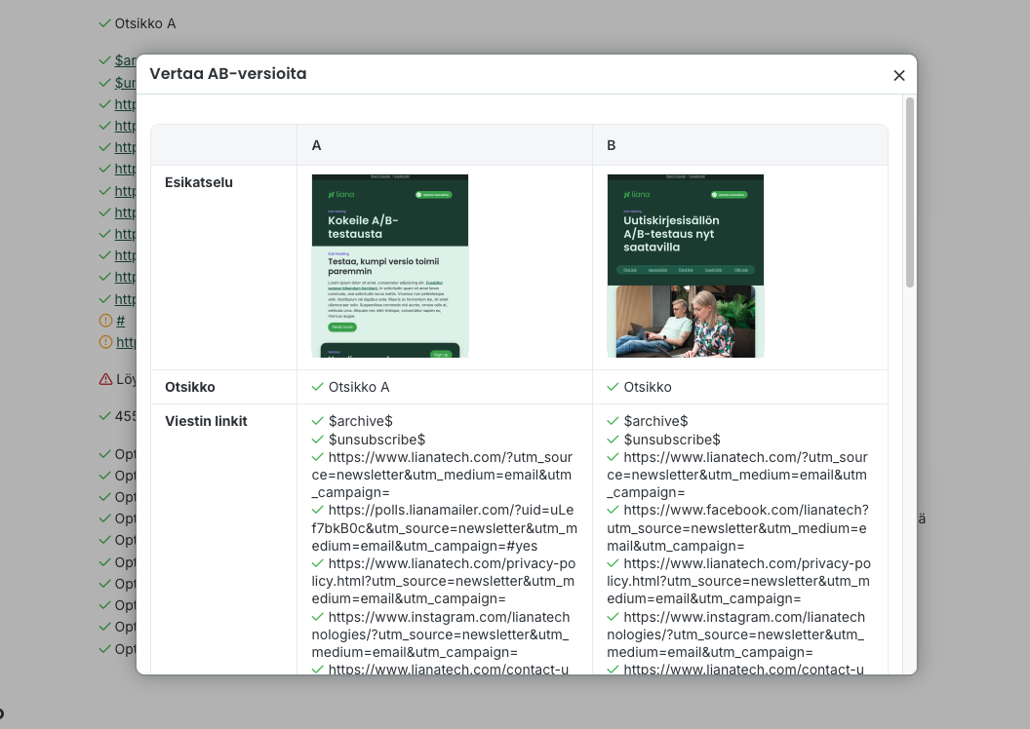Image resolution: width=1030 pixels, height=729 pixels.
Task: Click green checkmark beside Otsikko A in table
Action: tap(317, 387)
